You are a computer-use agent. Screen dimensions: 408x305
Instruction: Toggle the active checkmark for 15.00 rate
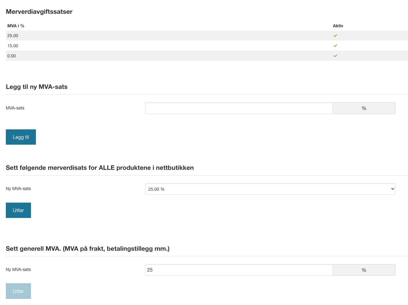pos(335,46)
